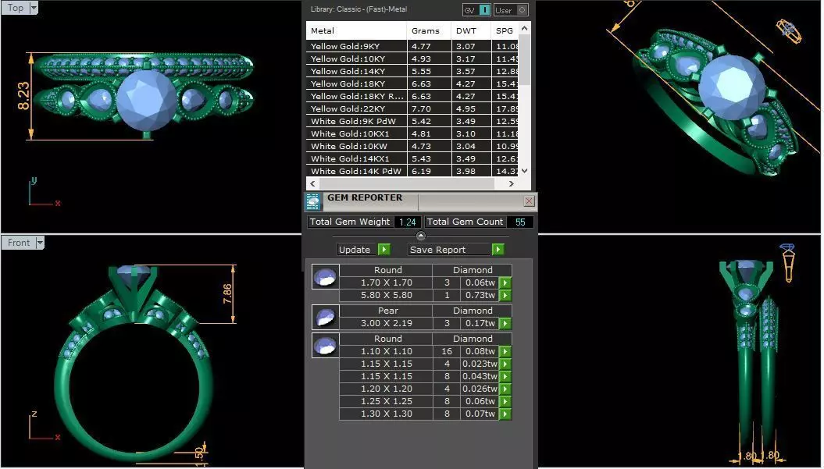Close the Gem Reporter panel

click(529, 201)
